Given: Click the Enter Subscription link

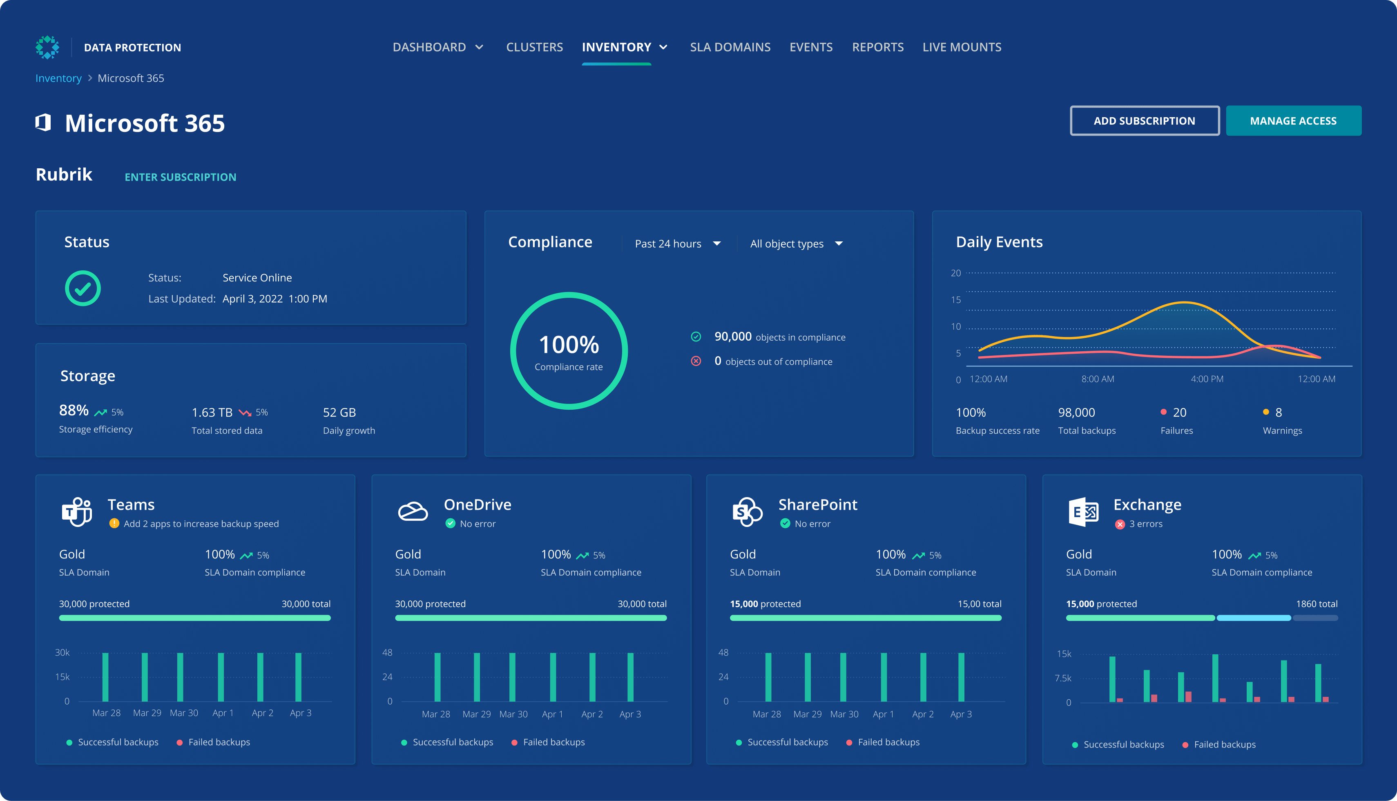Looking at the screenshot, I should pyautogui.click(x=181, y=177).
